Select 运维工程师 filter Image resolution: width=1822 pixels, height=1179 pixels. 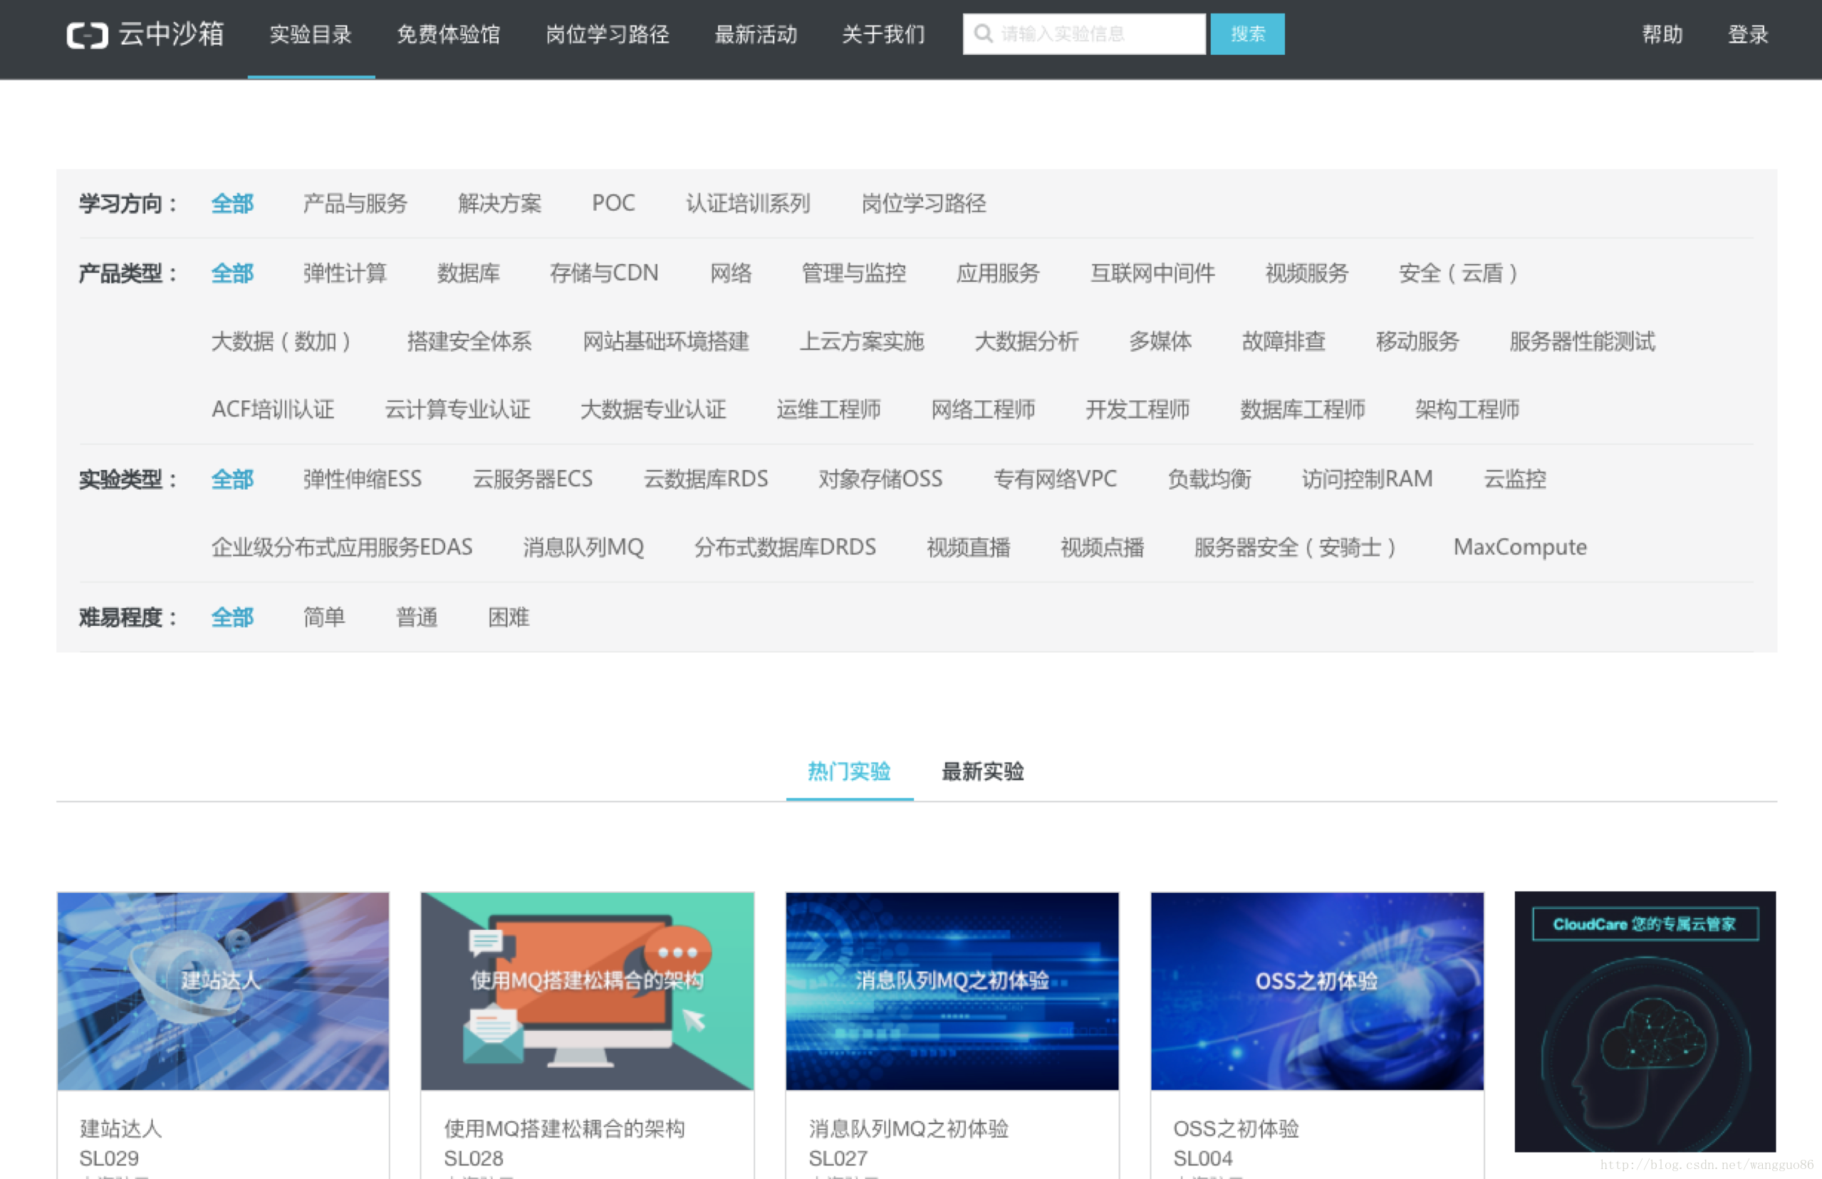[x=828, y=409]
